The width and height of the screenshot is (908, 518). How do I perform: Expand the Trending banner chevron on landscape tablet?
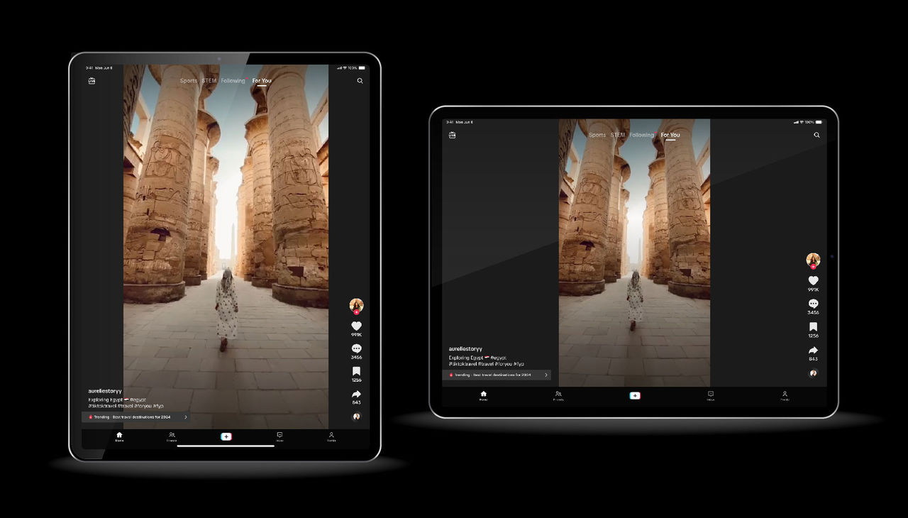pos(546,375)
